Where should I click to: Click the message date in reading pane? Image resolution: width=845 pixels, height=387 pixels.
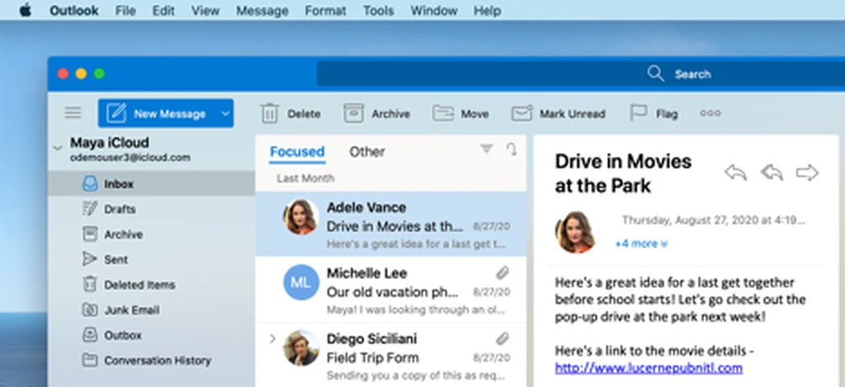[714, 220]
